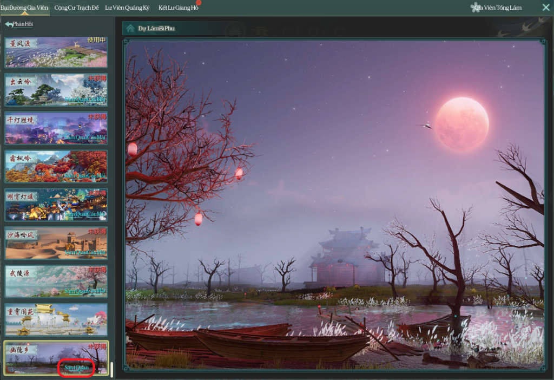
Task: Open Gia Viên Tổng Lãm flower icon
Action: [476, 8]
